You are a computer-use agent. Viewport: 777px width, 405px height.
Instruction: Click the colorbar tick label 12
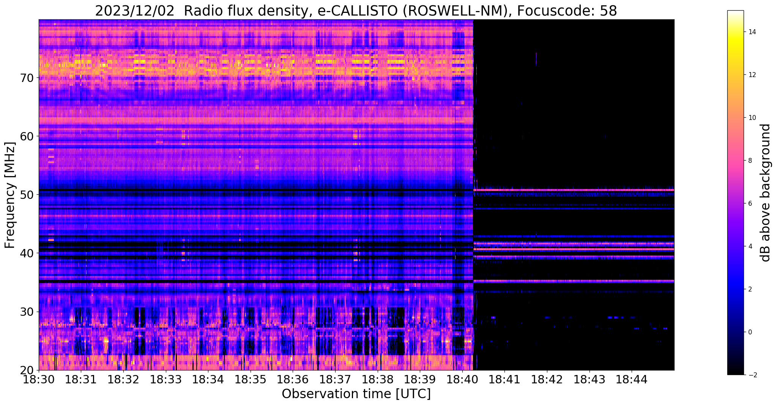click(x=752, y=75)
